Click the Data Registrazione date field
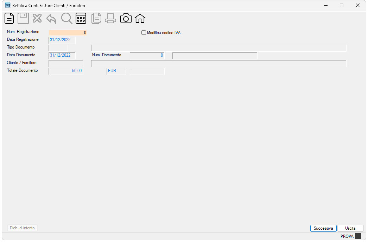The width and height of the screenshot is (368, 242). (62, 40)
